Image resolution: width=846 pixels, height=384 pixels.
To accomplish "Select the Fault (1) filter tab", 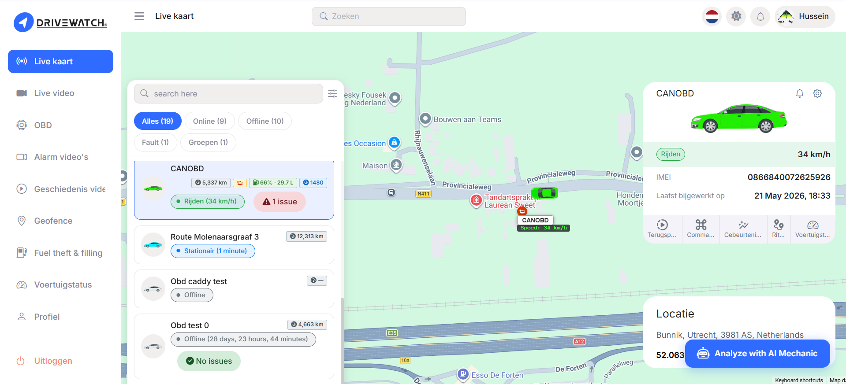I will 155,142.
